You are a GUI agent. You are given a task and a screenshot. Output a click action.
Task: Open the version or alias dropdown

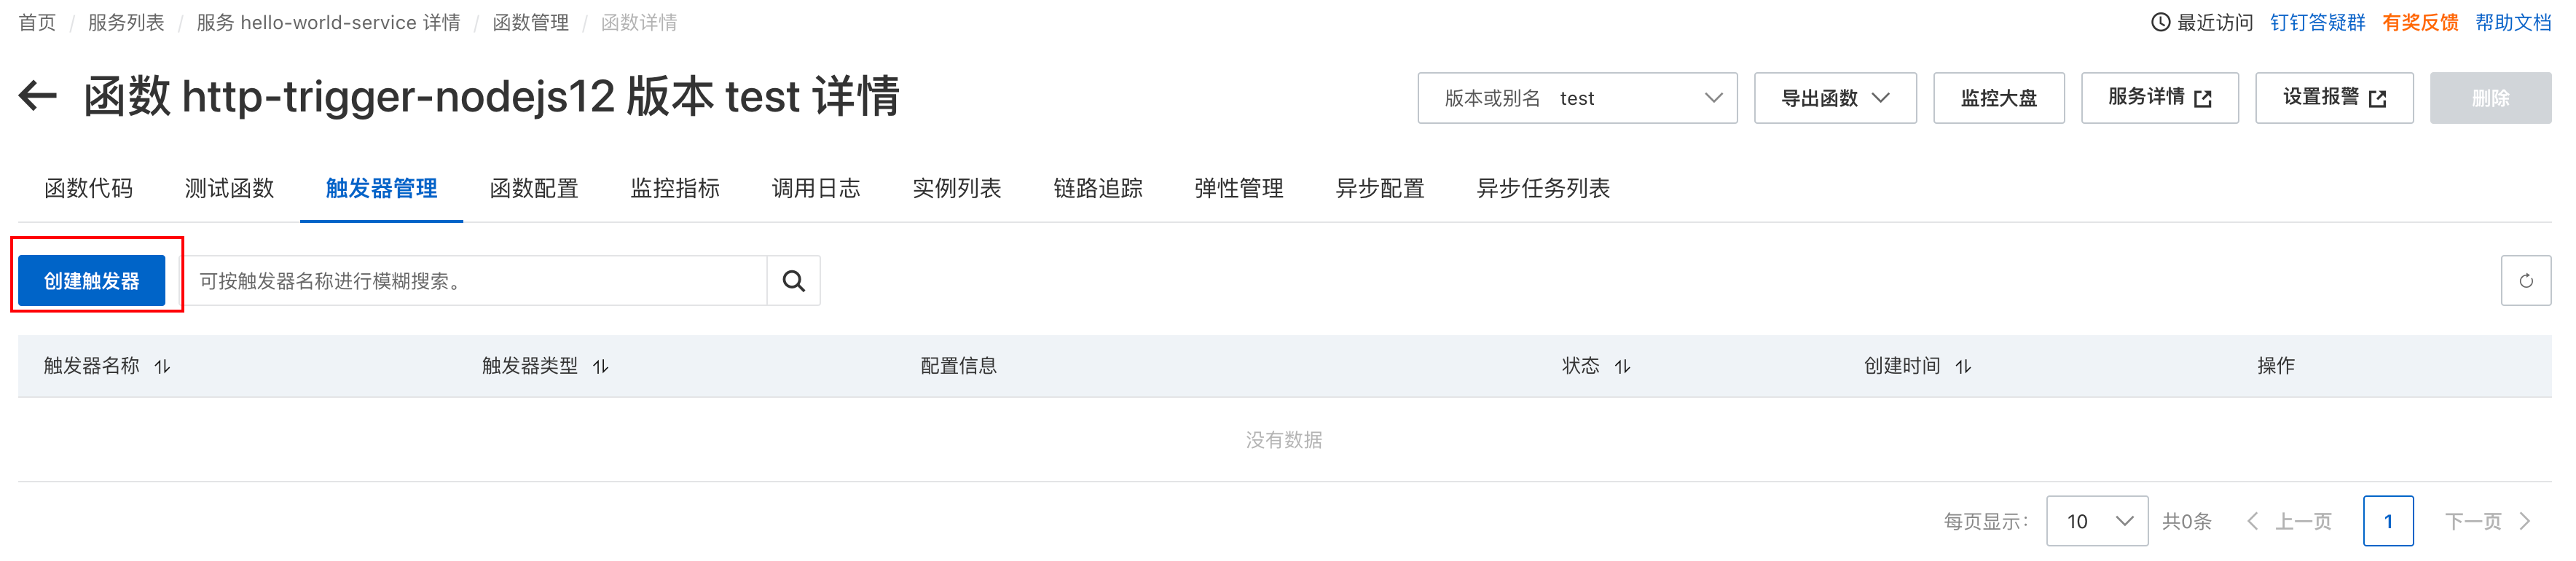pyautogui.click(x=1576, y=98)
